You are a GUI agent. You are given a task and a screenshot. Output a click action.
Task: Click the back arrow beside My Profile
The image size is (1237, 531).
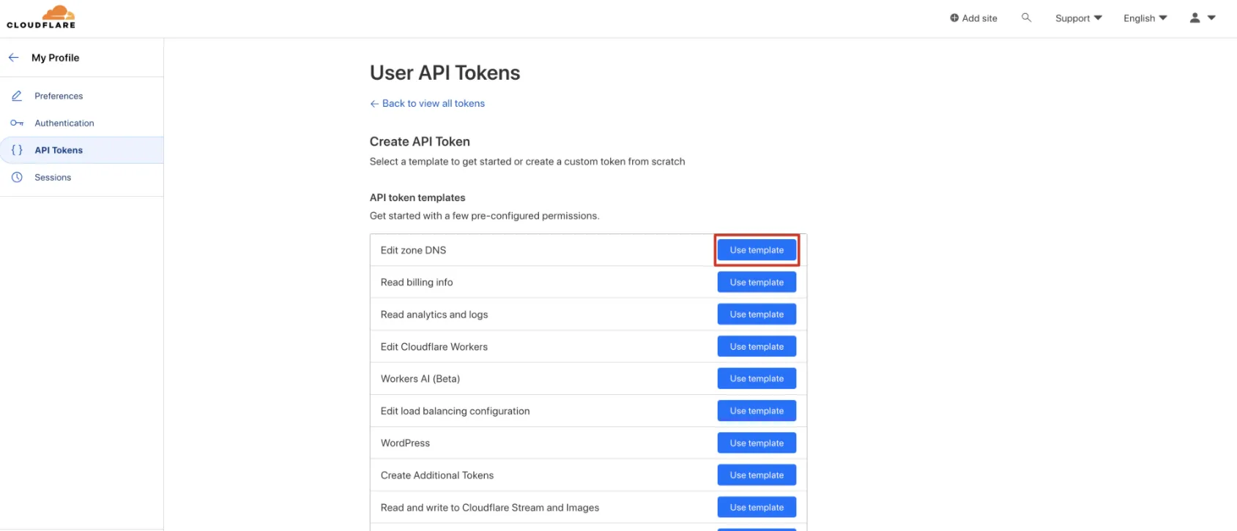pyautogui.click(x=14, y=57)
